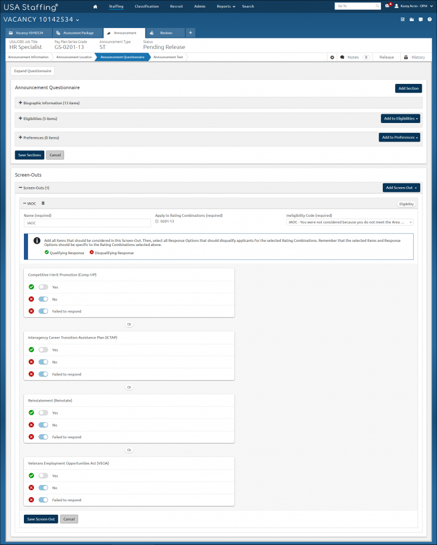Click the Expand Questionnaire button
The width and height of the screenshot is (437, 545).
33,71
